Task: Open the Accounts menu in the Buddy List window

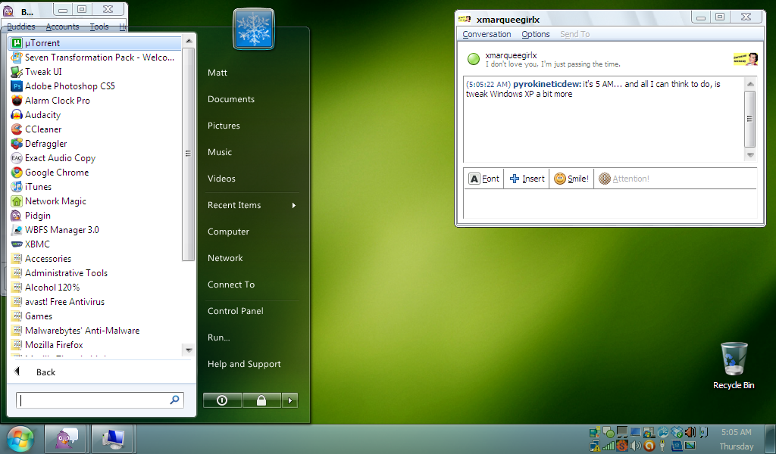Action: pos(62,26)
